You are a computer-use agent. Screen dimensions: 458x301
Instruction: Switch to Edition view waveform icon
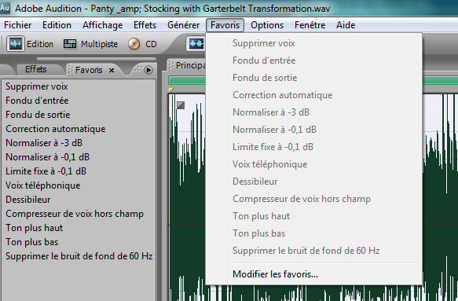click(x=16, y=44)
